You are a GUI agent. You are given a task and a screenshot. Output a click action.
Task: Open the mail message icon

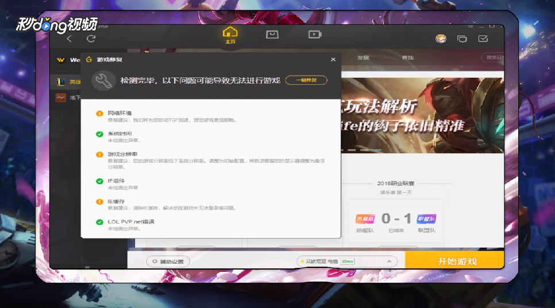pos(483,38)
